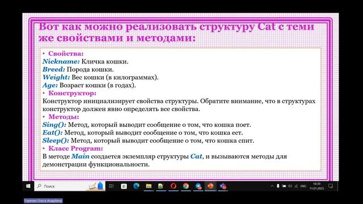The image size is (363, 204).
Task: Open Google Chrome from the taskbar
Action: point(185,186)
